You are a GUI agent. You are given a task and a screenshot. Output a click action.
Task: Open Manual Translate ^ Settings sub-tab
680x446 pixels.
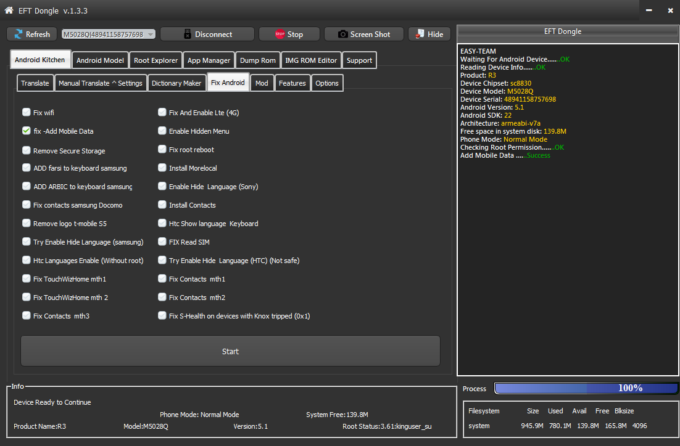coord(100,83)
